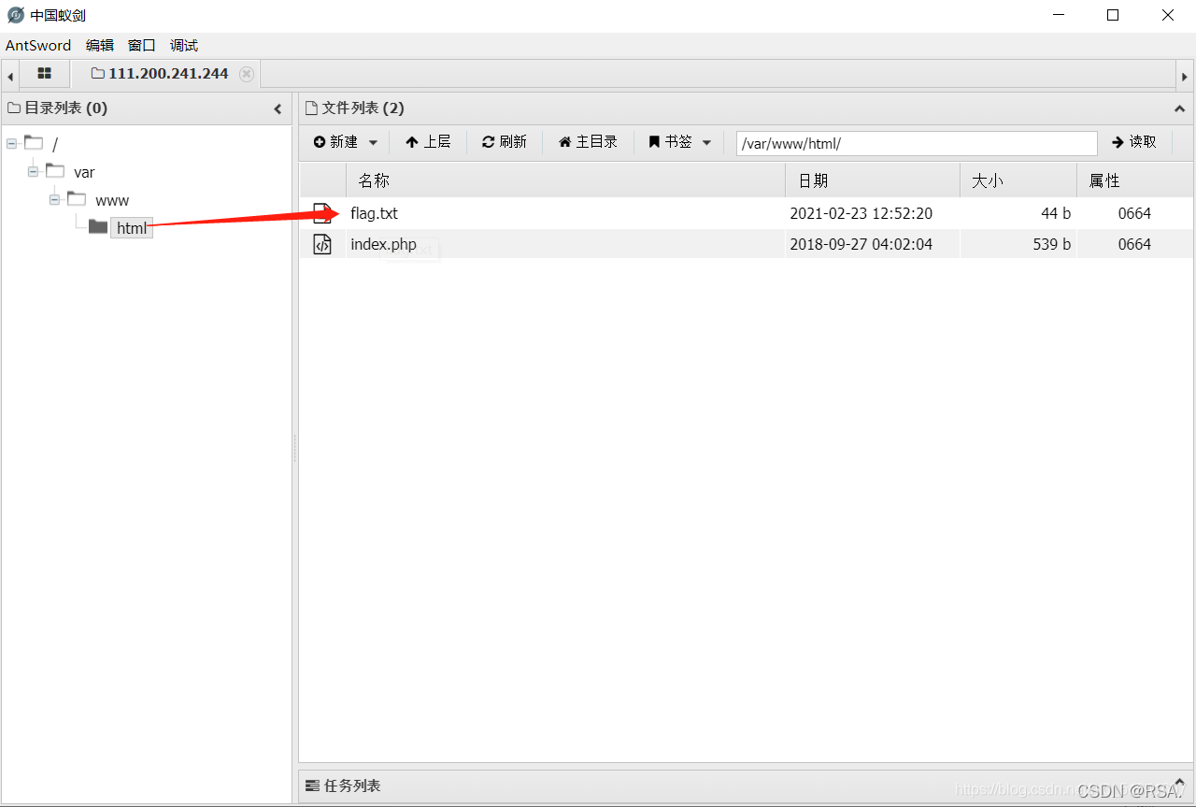Click the 上层 up-level button
This screenshot has height=807, width=1196.
tap(428, 142)
